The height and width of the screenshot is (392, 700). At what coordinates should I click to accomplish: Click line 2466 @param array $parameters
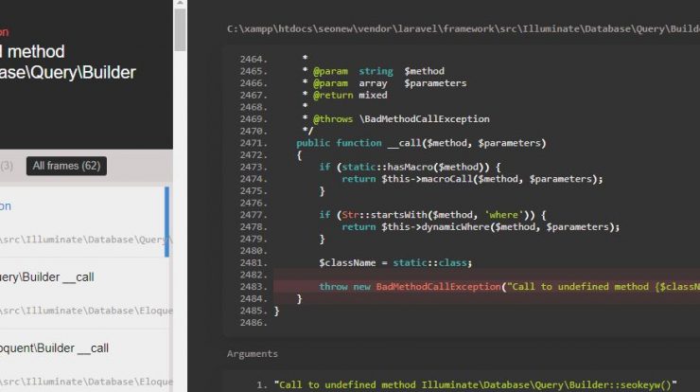pos(384,83)
